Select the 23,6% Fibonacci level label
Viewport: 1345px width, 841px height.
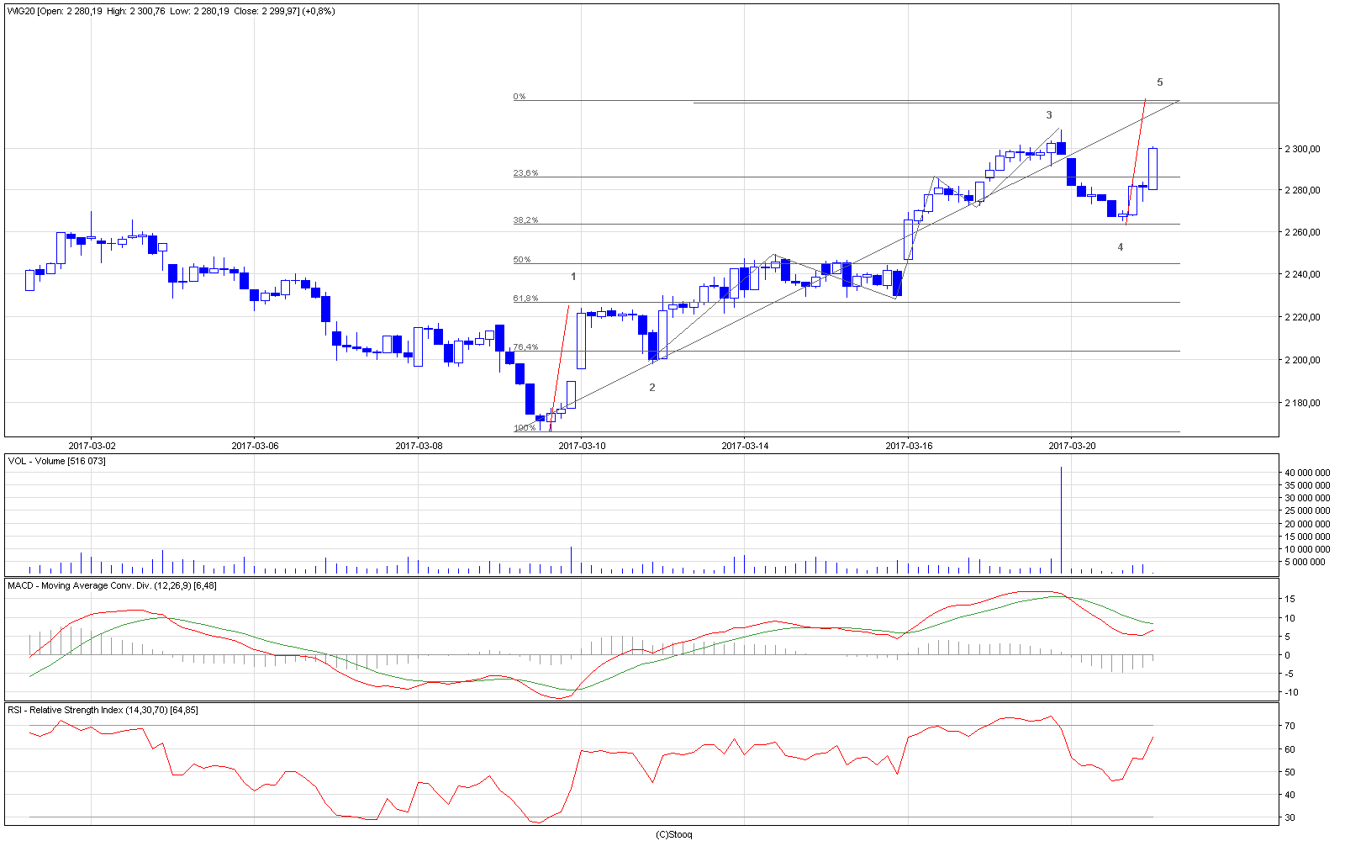point(525,173)
